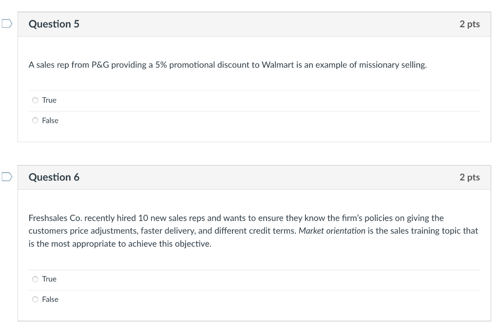Click the False answer label in Question 5
The image size is (499, 333).
pos(50,120)
